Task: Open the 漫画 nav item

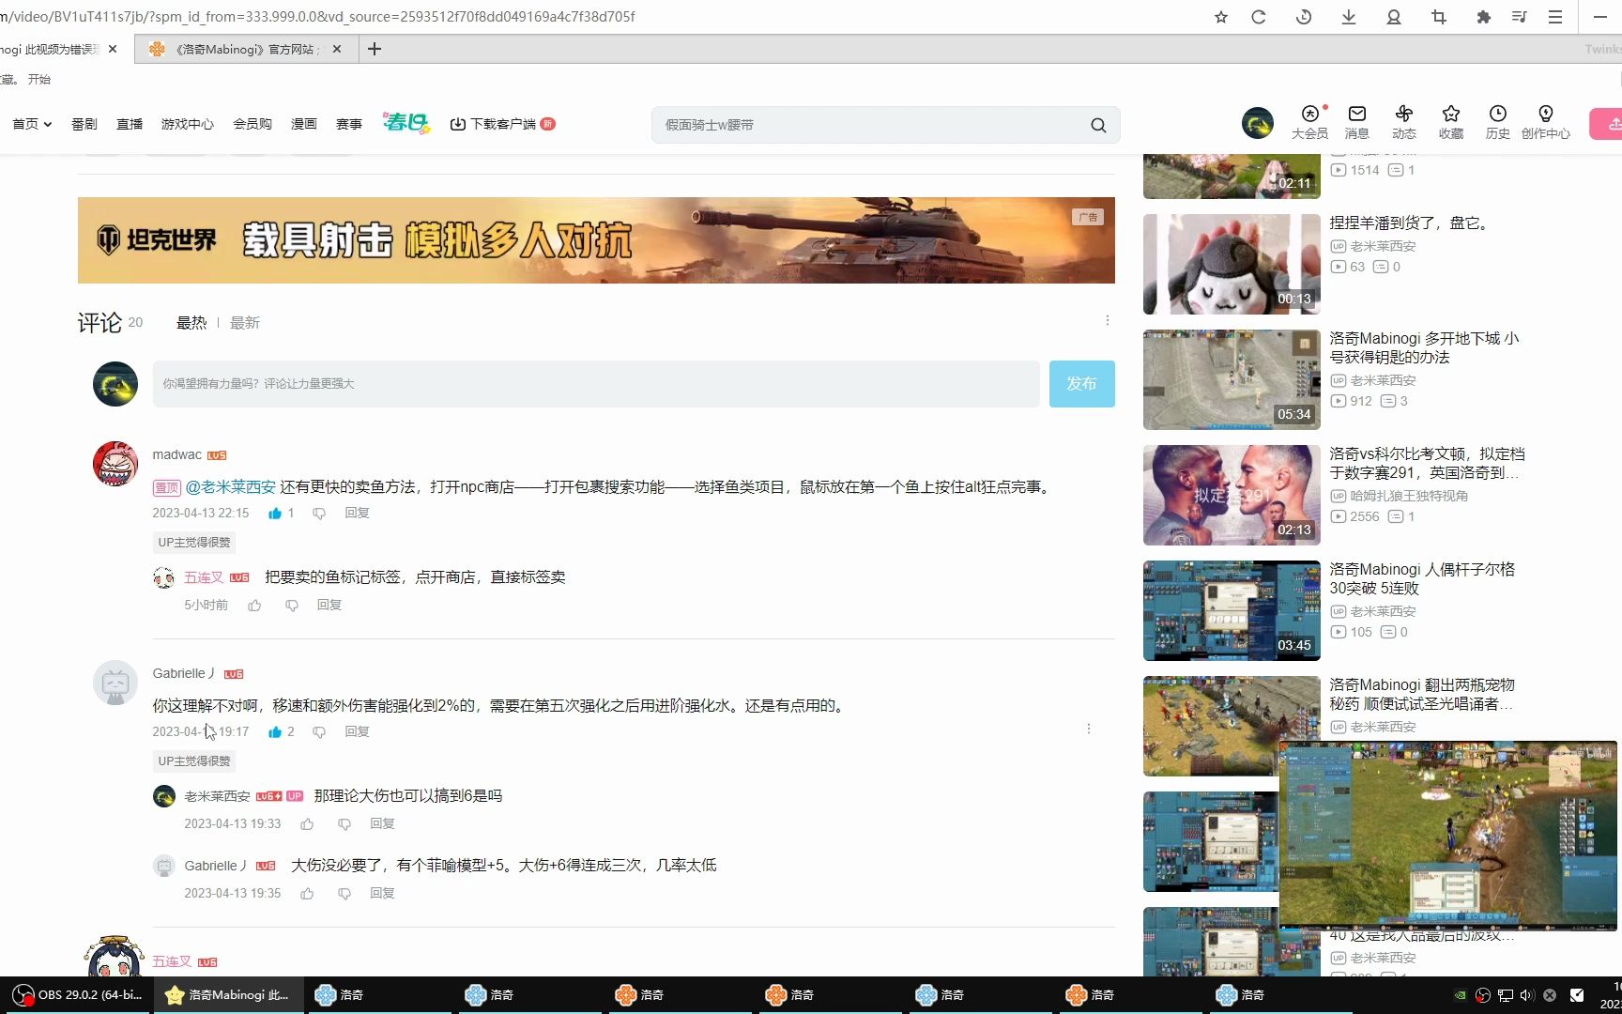Action: 304,124
